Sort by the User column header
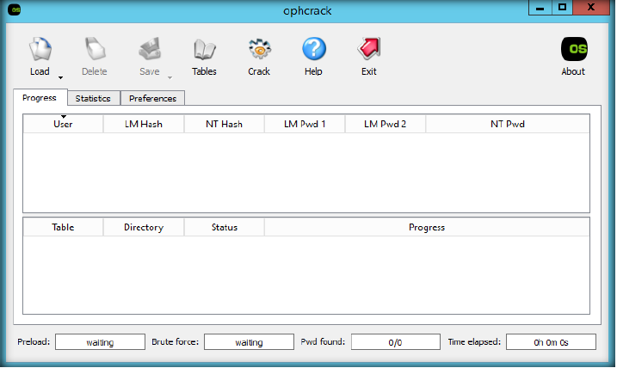Screen dimensions: 617x368 click(x=63, y=124)
